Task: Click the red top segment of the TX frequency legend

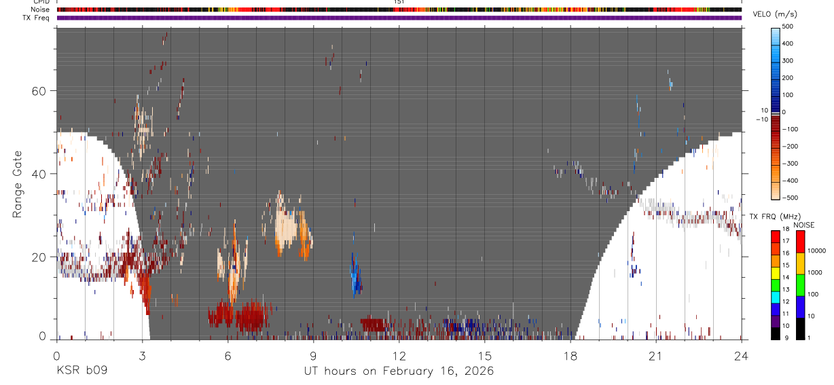Action: point(776,237)
